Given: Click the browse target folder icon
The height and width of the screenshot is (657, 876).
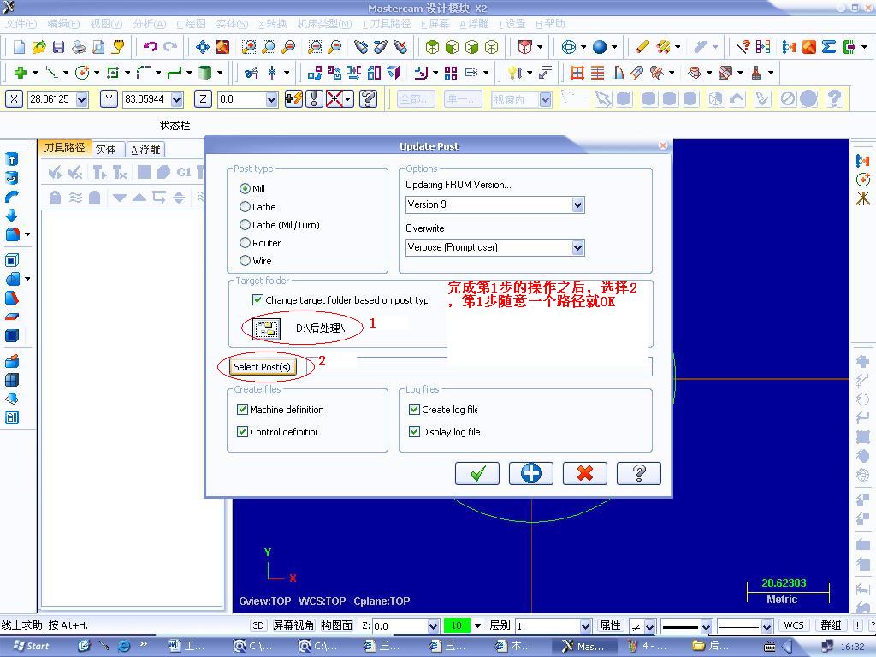Looking at the screenshot, I should tap(267, 328).
